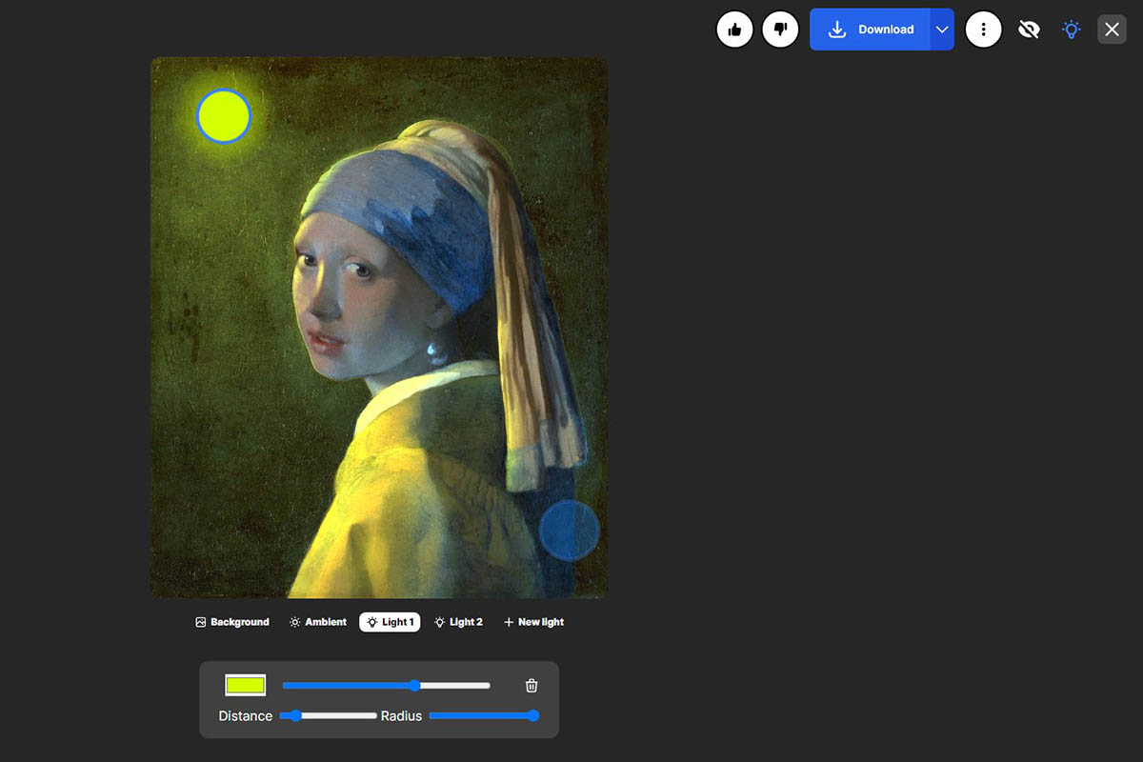
Task: Switch to the Background tab
Action: (x=232, y=622)
